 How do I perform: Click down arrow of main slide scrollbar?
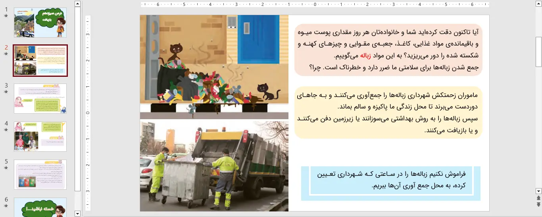(x=538, y=191)
